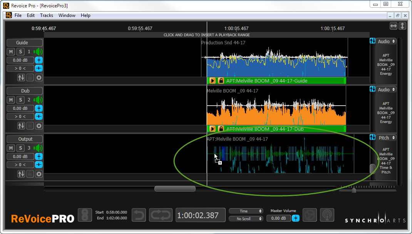Open the Edit menu
Screen dimensions: 412x234
tap(31, 15)
